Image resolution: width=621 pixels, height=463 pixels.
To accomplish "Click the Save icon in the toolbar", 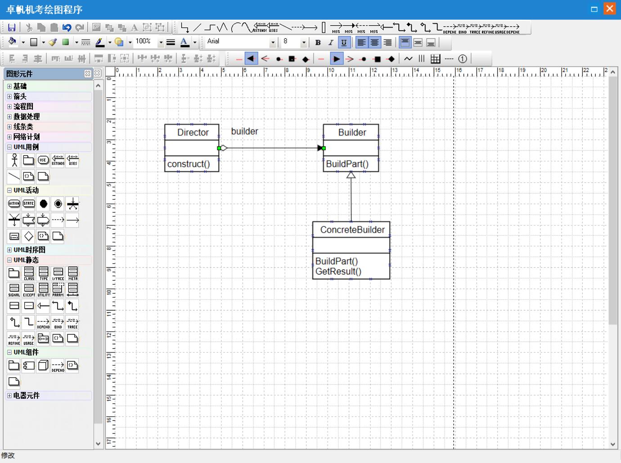I will coord(12,27).
